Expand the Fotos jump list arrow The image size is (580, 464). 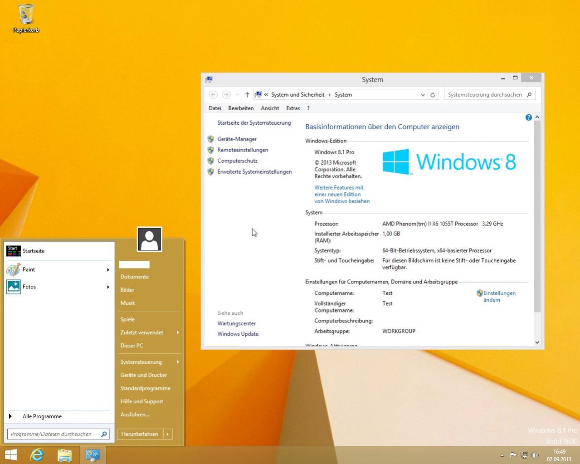pyautogui.click(x=108, y=287)
